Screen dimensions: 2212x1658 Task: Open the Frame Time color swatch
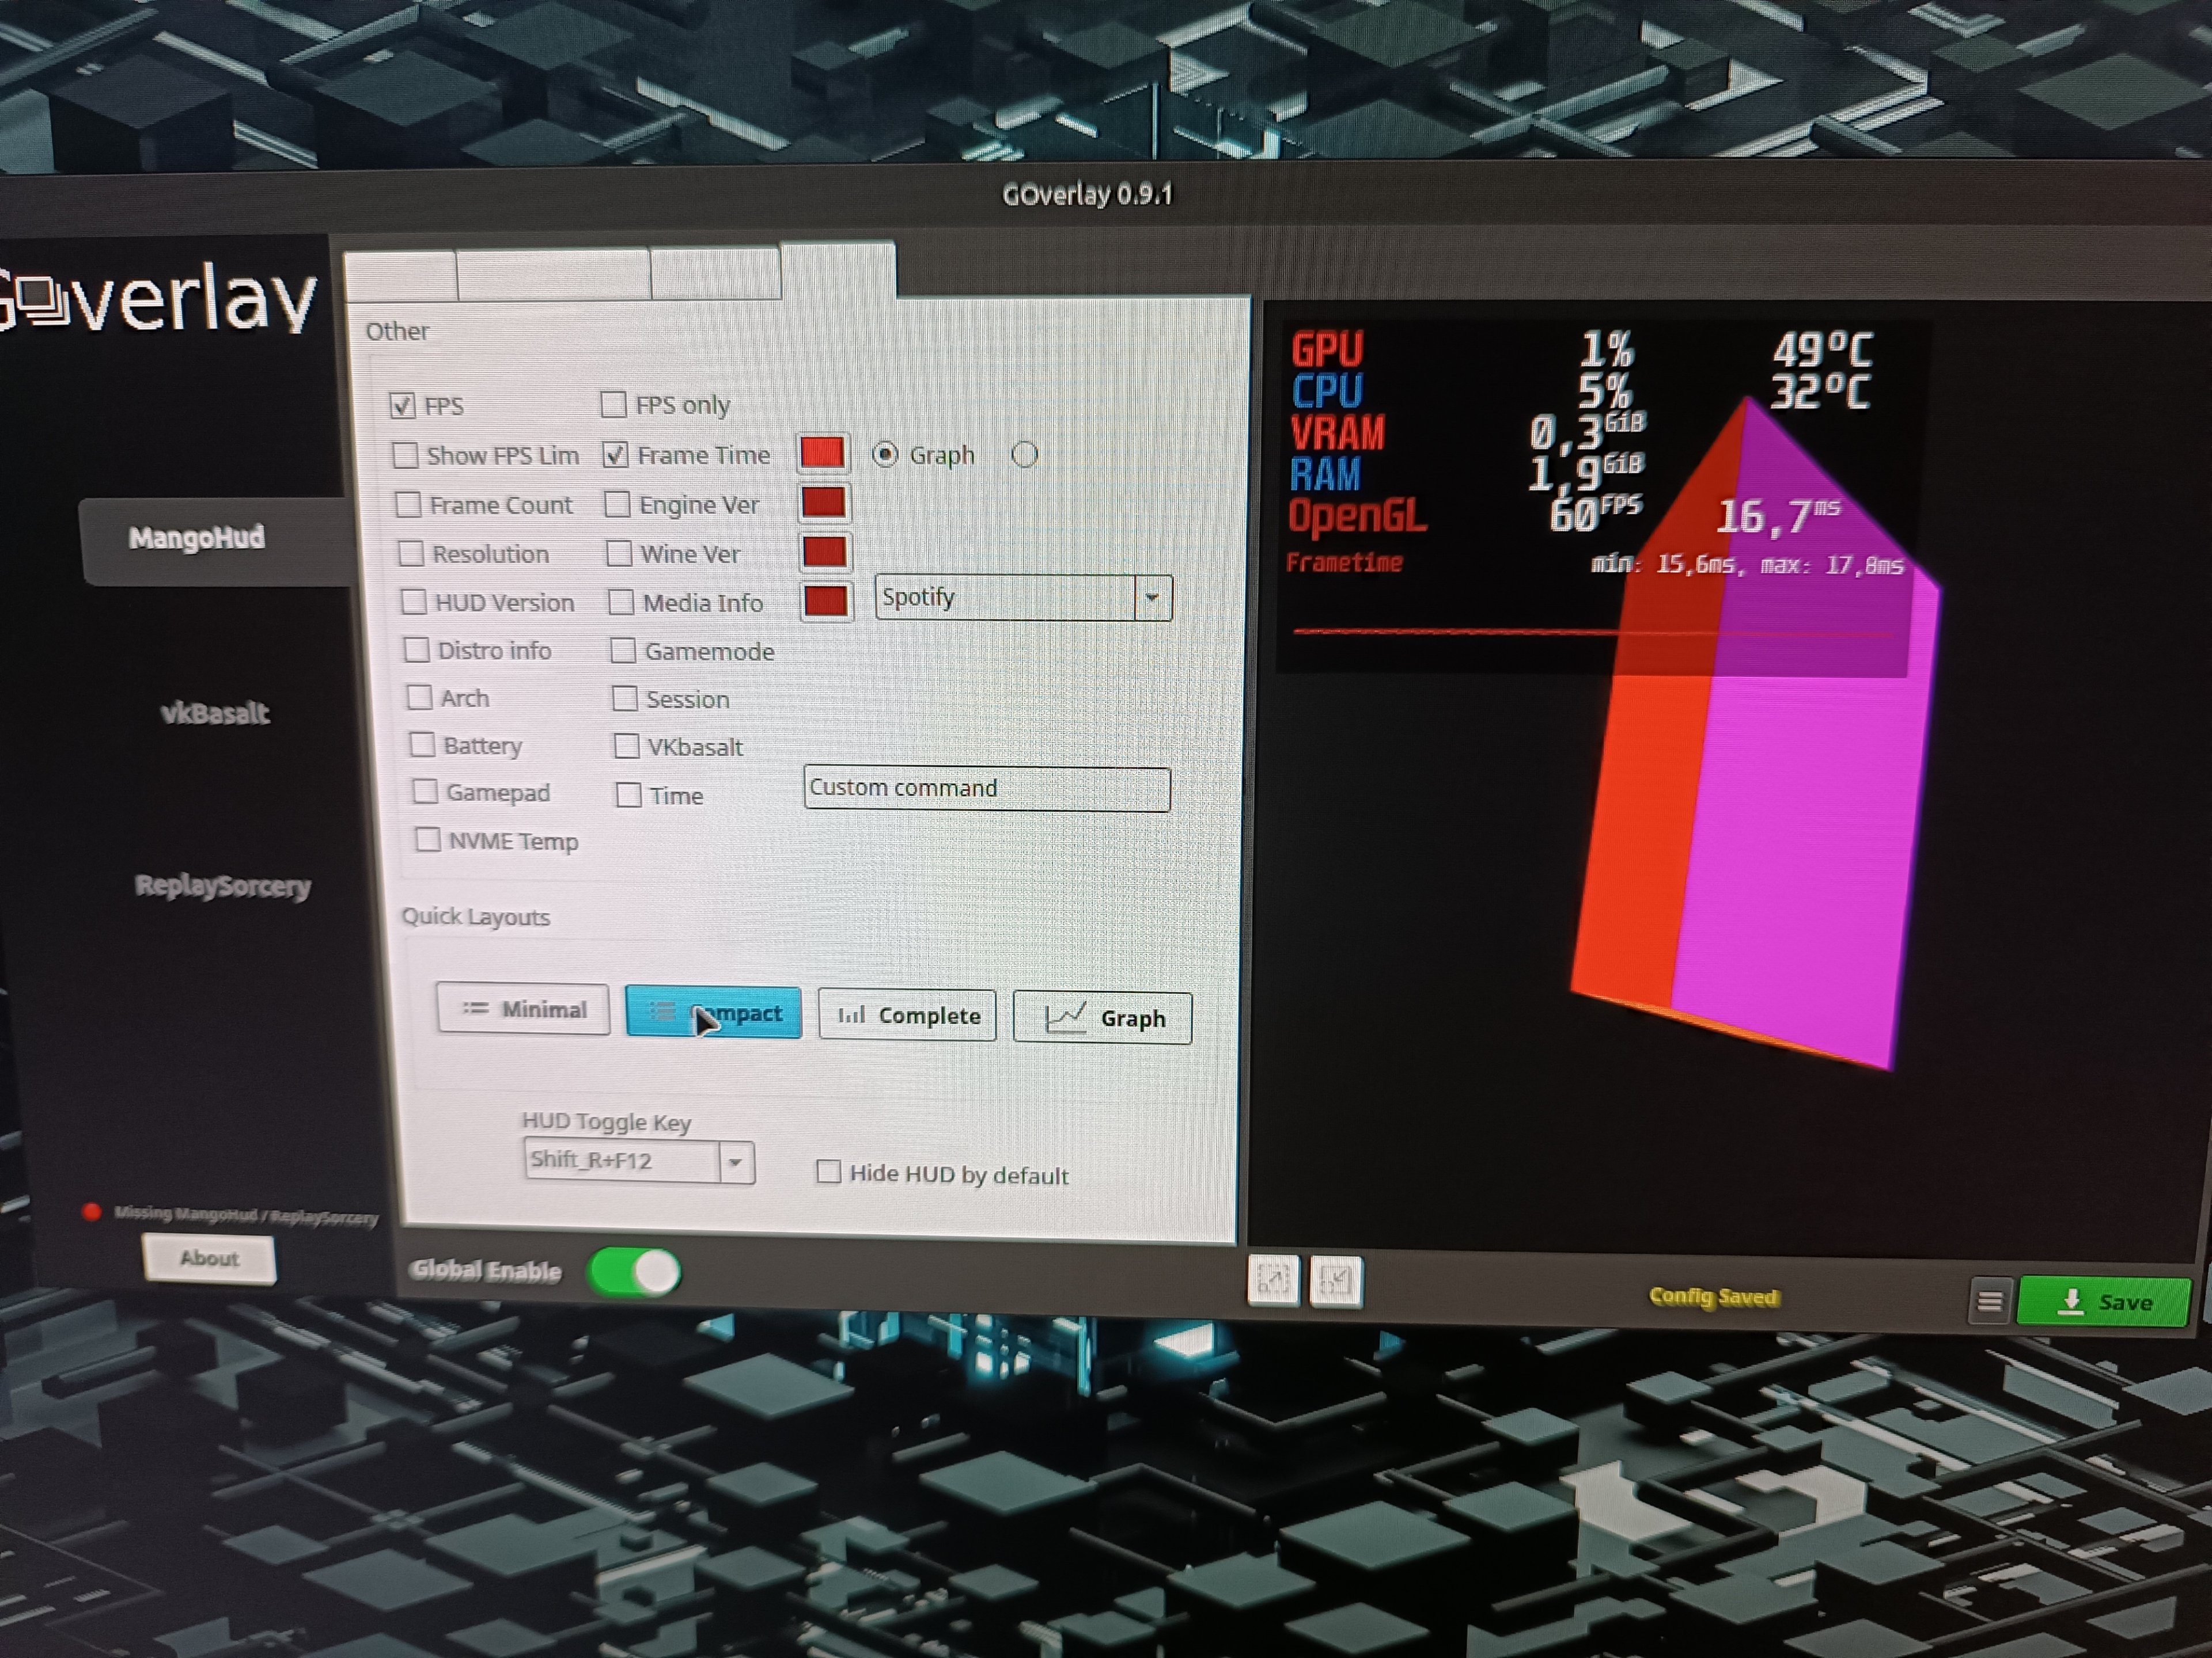tap(823, 454)
